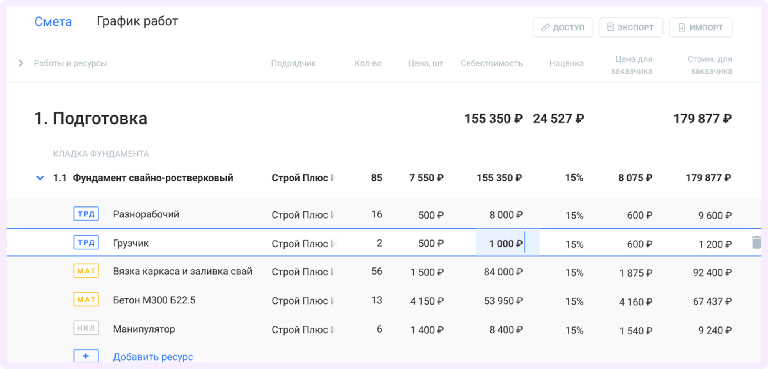Click the Импорт button
768x369 pixels.
coord(700,28)
